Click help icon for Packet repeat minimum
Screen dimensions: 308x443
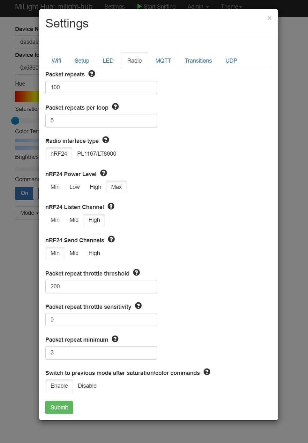(115, 339)
